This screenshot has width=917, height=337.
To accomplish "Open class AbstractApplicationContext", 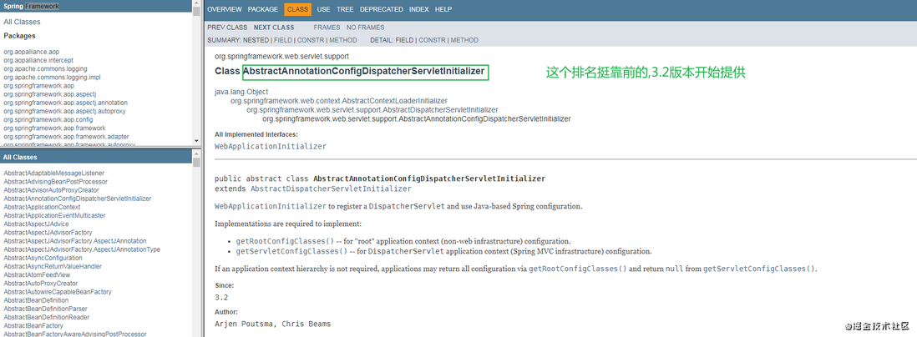I will pyautogui.click(x=42, y=208).
